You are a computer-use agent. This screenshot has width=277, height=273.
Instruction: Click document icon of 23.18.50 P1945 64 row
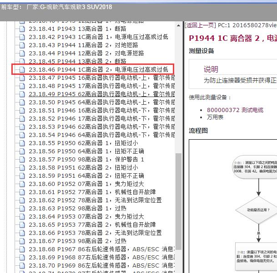(x=22, y=102)
